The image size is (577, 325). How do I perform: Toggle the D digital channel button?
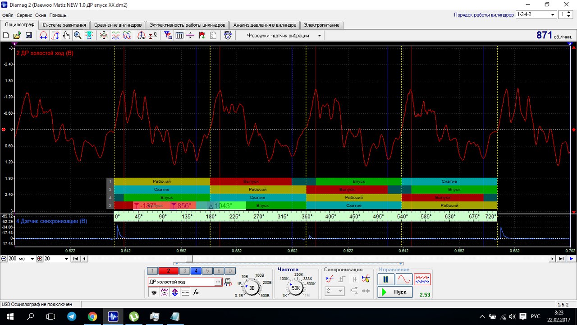tap(229, 271)
